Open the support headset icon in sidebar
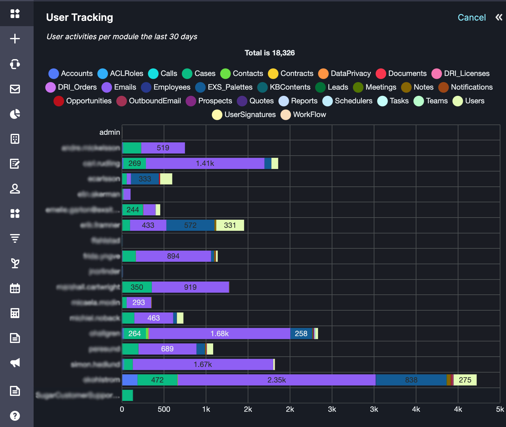 click(x=15, y=64)
